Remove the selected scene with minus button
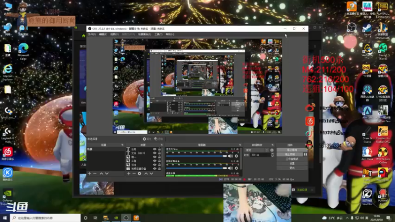The height and width of the screenshot is (222, 395). [x=95, y=174]
